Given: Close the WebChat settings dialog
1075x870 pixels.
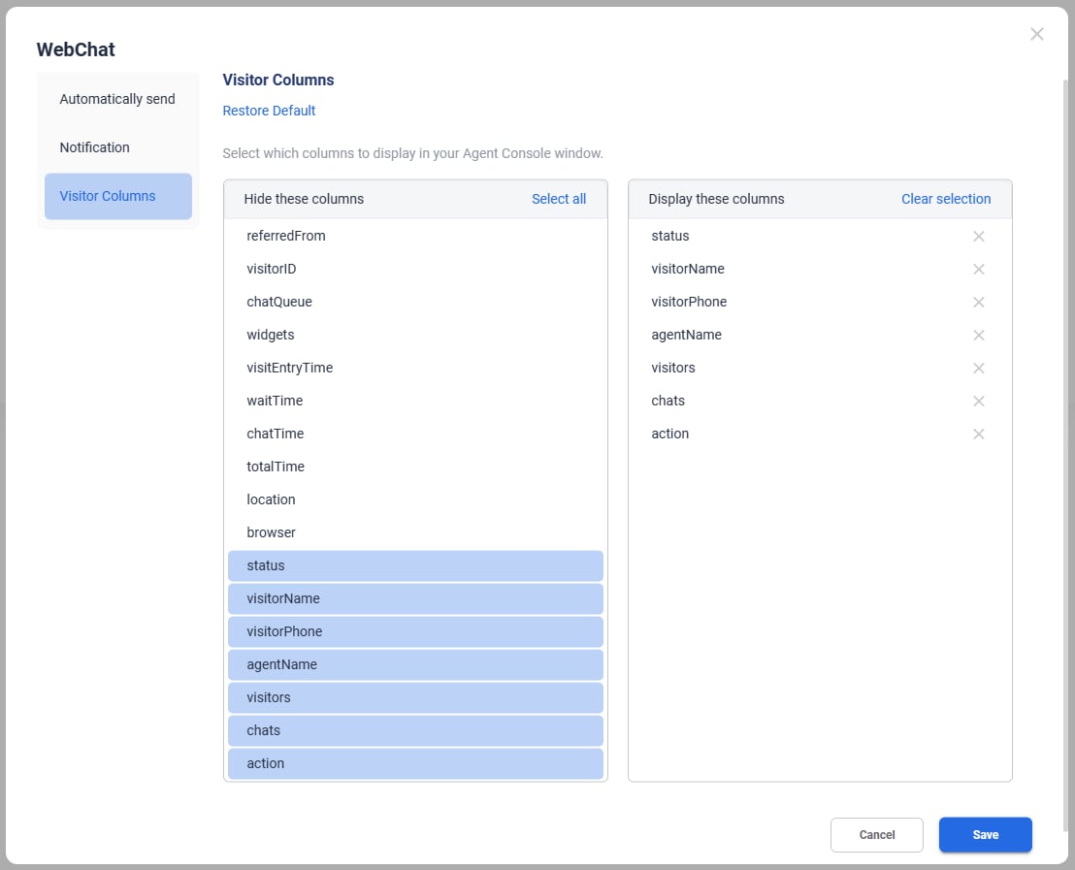Looking at the screenshot, I should (1036, 35).
